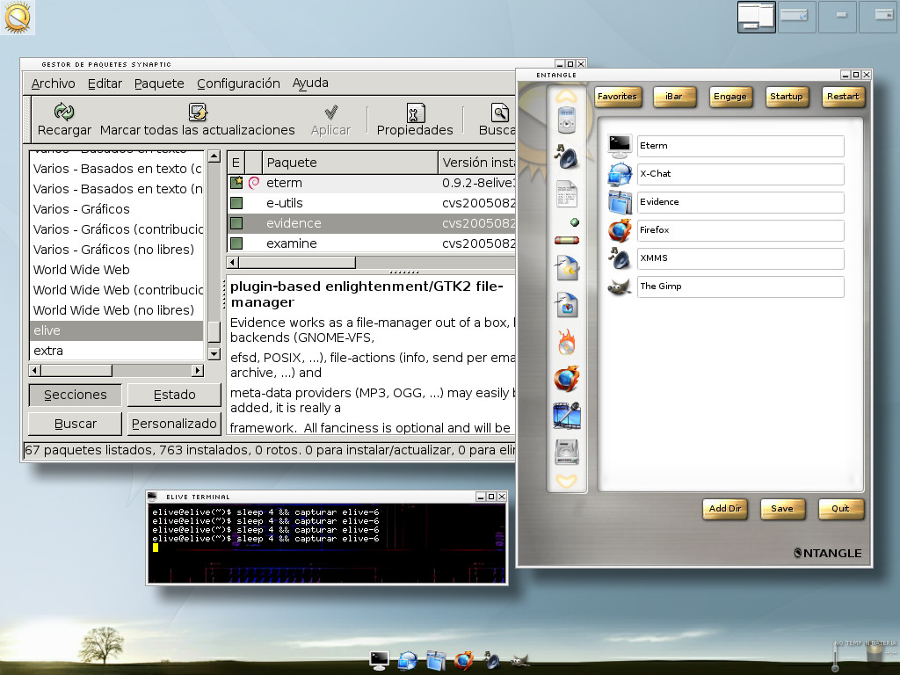900x675 pixels.
Task: Click the flaming CD burner icon in Entangle
Action: (567, 343)
